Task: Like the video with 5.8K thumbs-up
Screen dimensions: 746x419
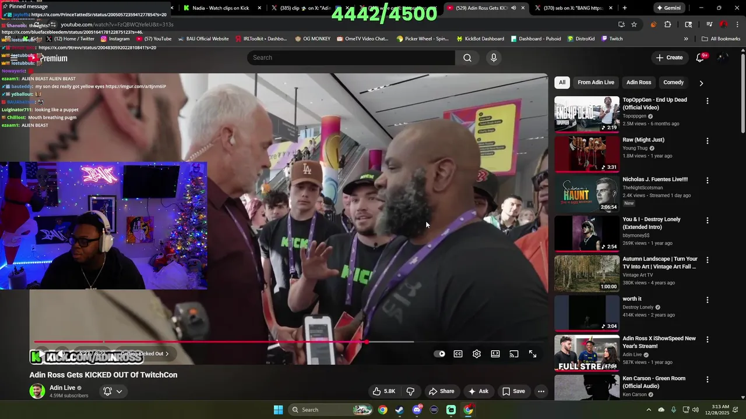Action: click(x=384, y=391)
